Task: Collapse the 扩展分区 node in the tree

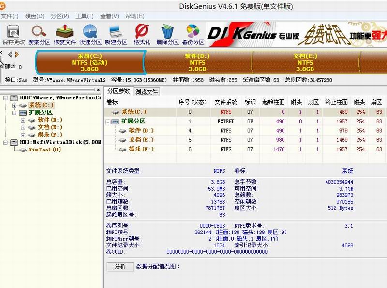Action: (x=15, y=113)
